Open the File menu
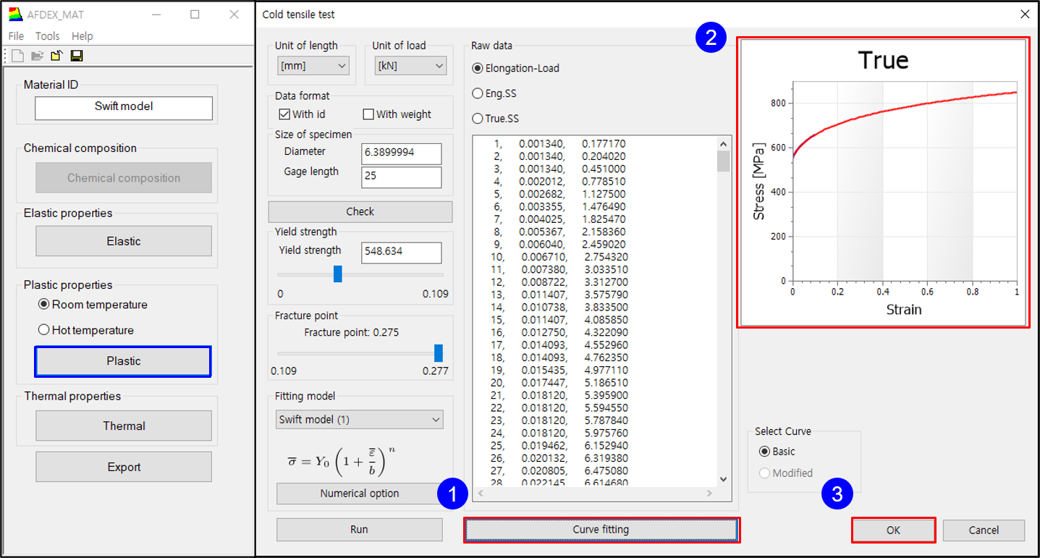Screen dimensions: 1040x558 point(16,36)
